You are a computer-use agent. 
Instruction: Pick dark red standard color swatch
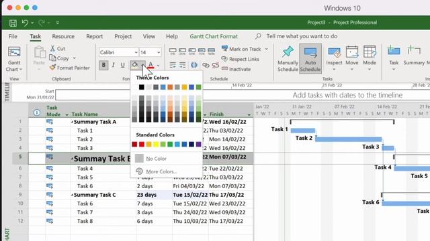(x=134, y=145)
